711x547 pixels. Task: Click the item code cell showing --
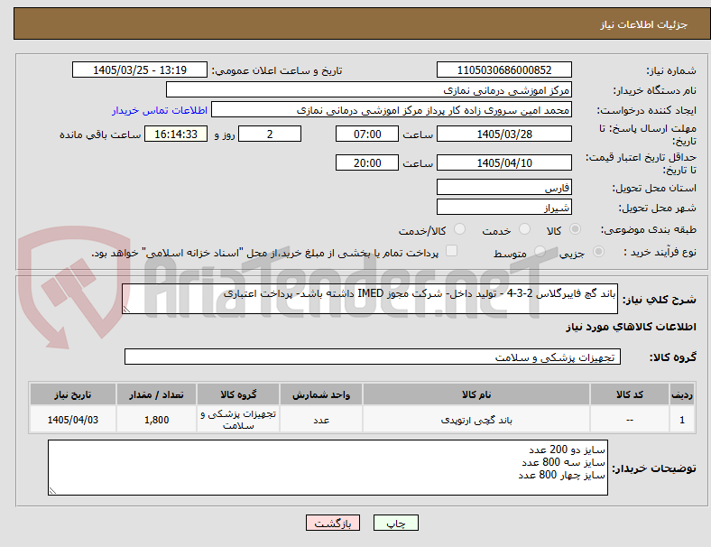pos(630,420)
